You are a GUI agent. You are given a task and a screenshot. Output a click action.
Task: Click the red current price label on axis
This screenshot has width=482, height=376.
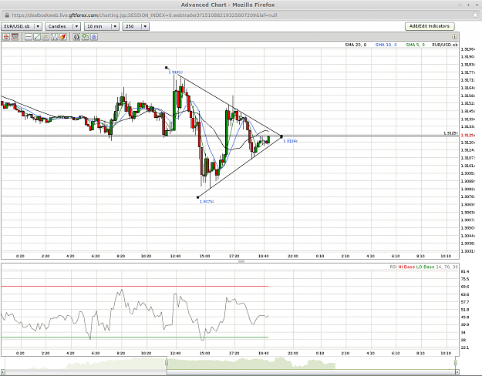(467, 135)
